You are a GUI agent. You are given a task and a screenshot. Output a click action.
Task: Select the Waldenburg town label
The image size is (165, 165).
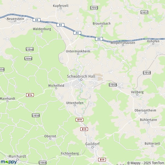[42, 29]
